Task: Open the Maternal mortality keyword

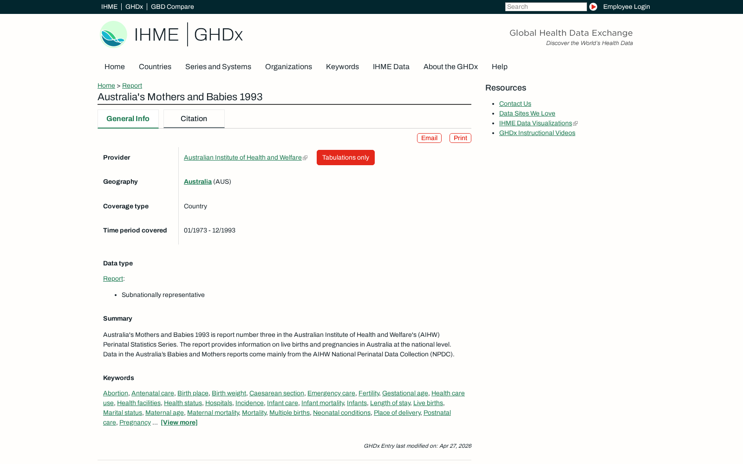Action: [213, 412]
